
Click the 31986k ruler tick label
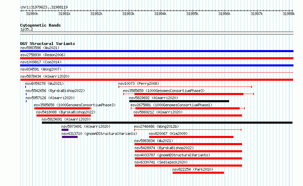[224, 14]
